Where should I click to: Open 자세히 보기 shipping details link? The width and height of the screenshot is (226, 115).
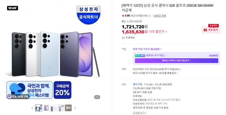140,113
